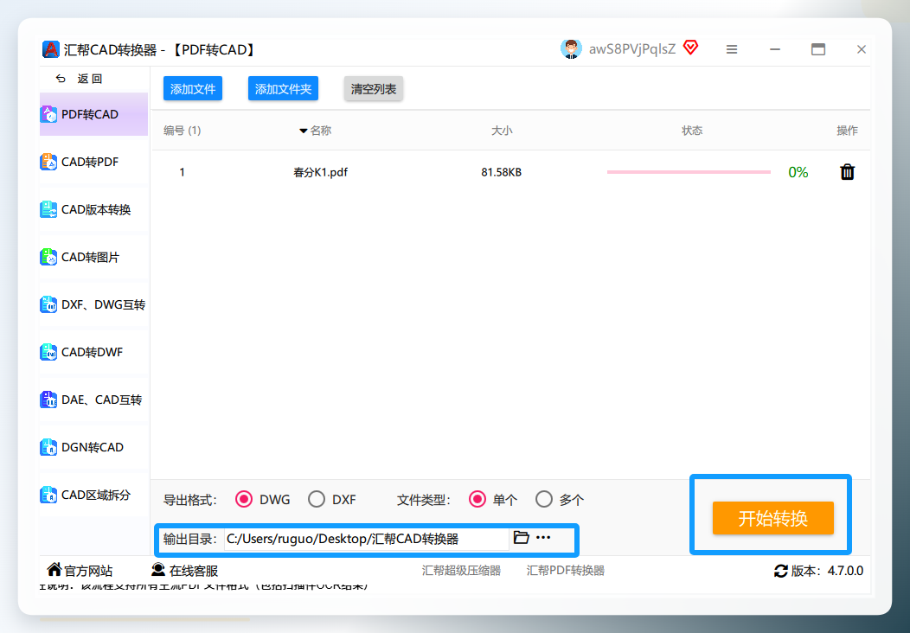Click the back arrow icon beside 返回
This screenshot has width=910, height=633.
61,79
